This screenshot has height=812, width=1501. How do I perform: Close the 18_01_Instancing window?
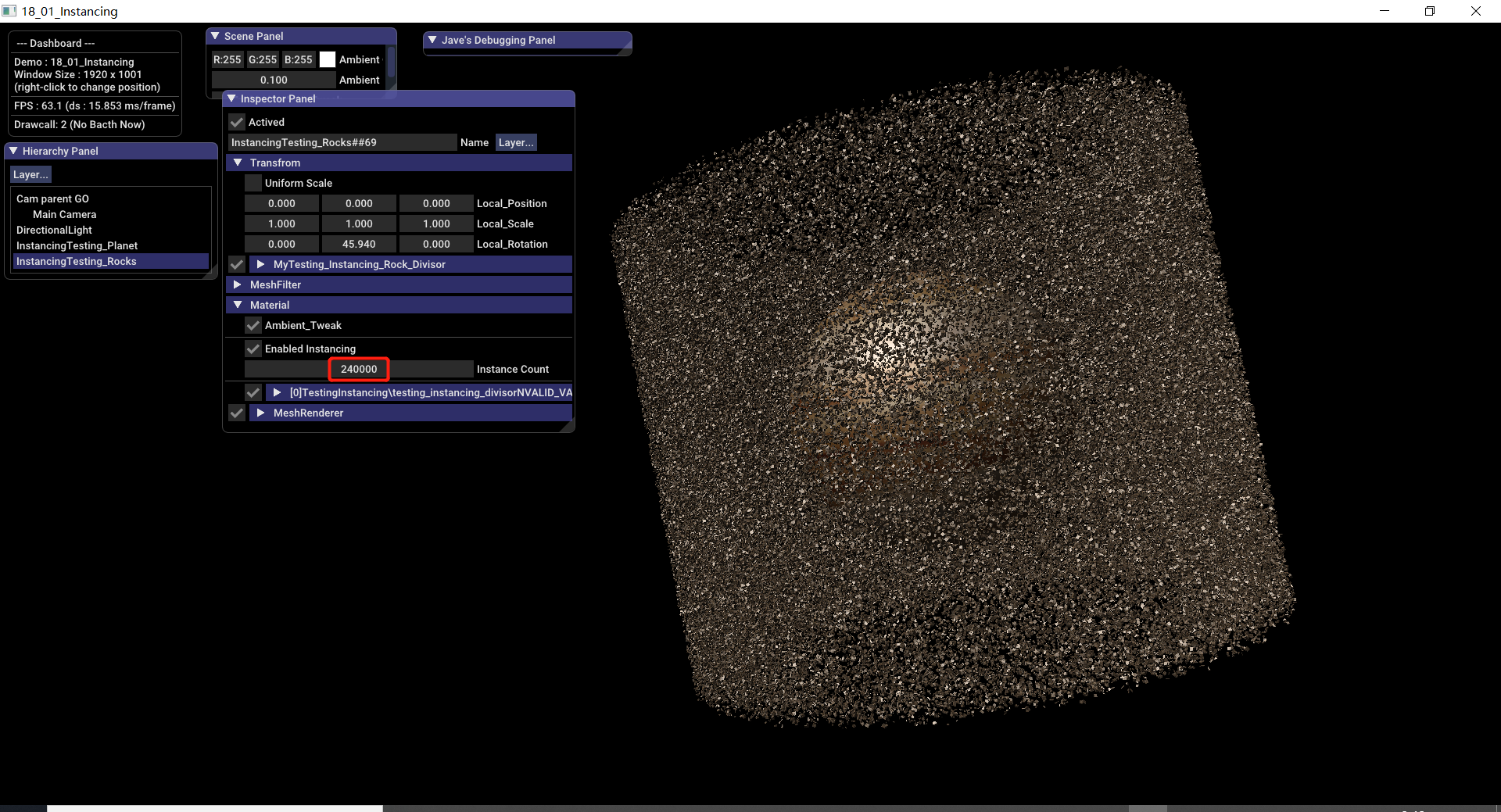[1476, 11]
